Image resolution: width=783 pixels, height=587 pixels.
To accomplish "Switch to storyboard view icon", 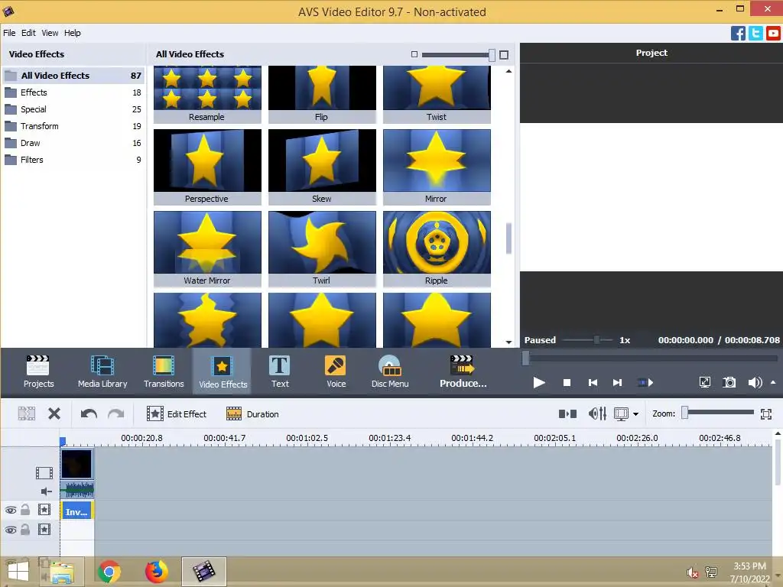I will [567, 413].
